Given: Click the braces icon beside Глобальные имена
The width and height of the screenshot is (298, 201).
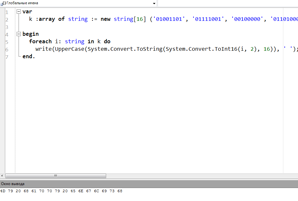Looking at the screenshot, I should (4, 3).
